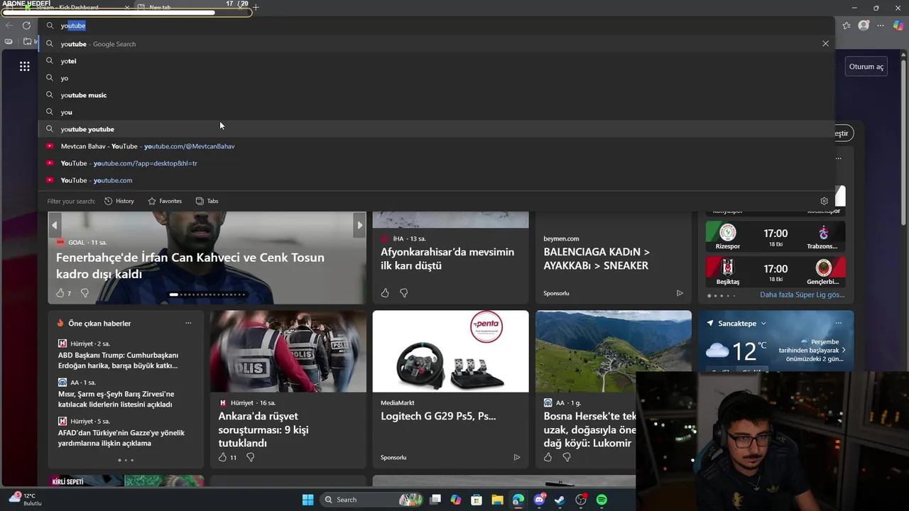909x511 pixels.
Task: Open Steam from taskbar
Action: coord(560,500)
